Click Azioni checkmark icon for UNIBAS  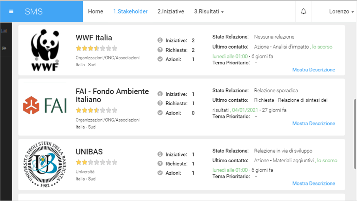click(x=160, y=173)
